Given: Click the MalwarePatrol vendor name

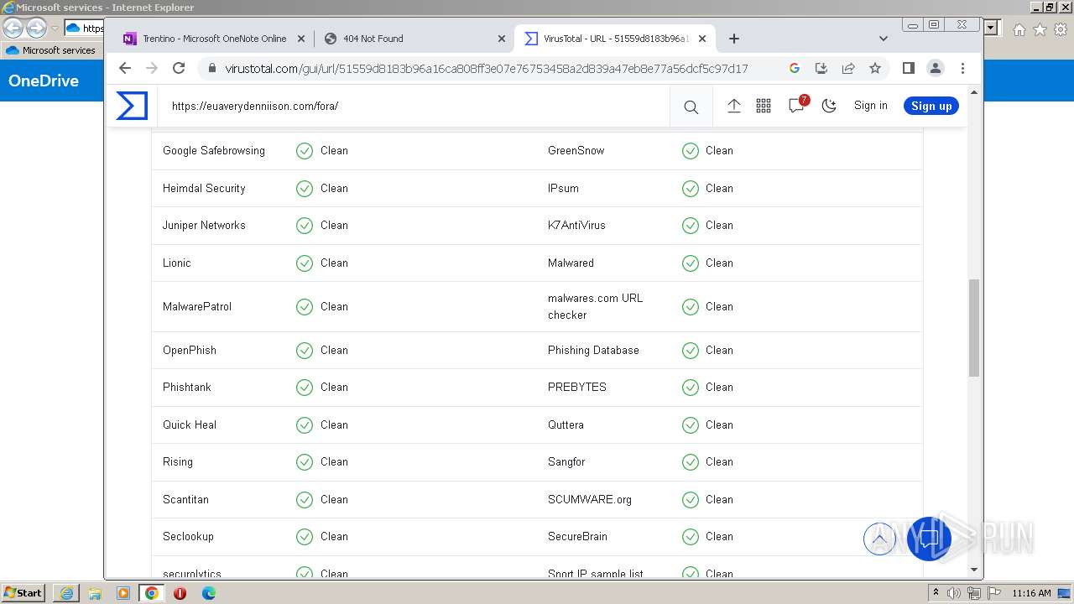Looking at the screenshot, I should 197,307.
